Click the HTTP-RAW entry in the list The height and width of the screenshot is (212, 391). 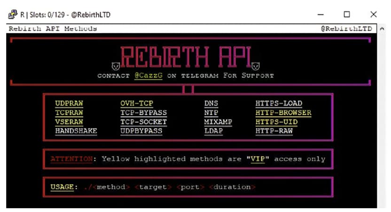pyautogui.click(x=274, y=131)
